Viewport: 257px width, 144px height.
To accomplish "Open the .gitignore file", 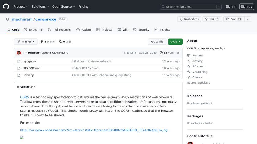I will (29, 61).
